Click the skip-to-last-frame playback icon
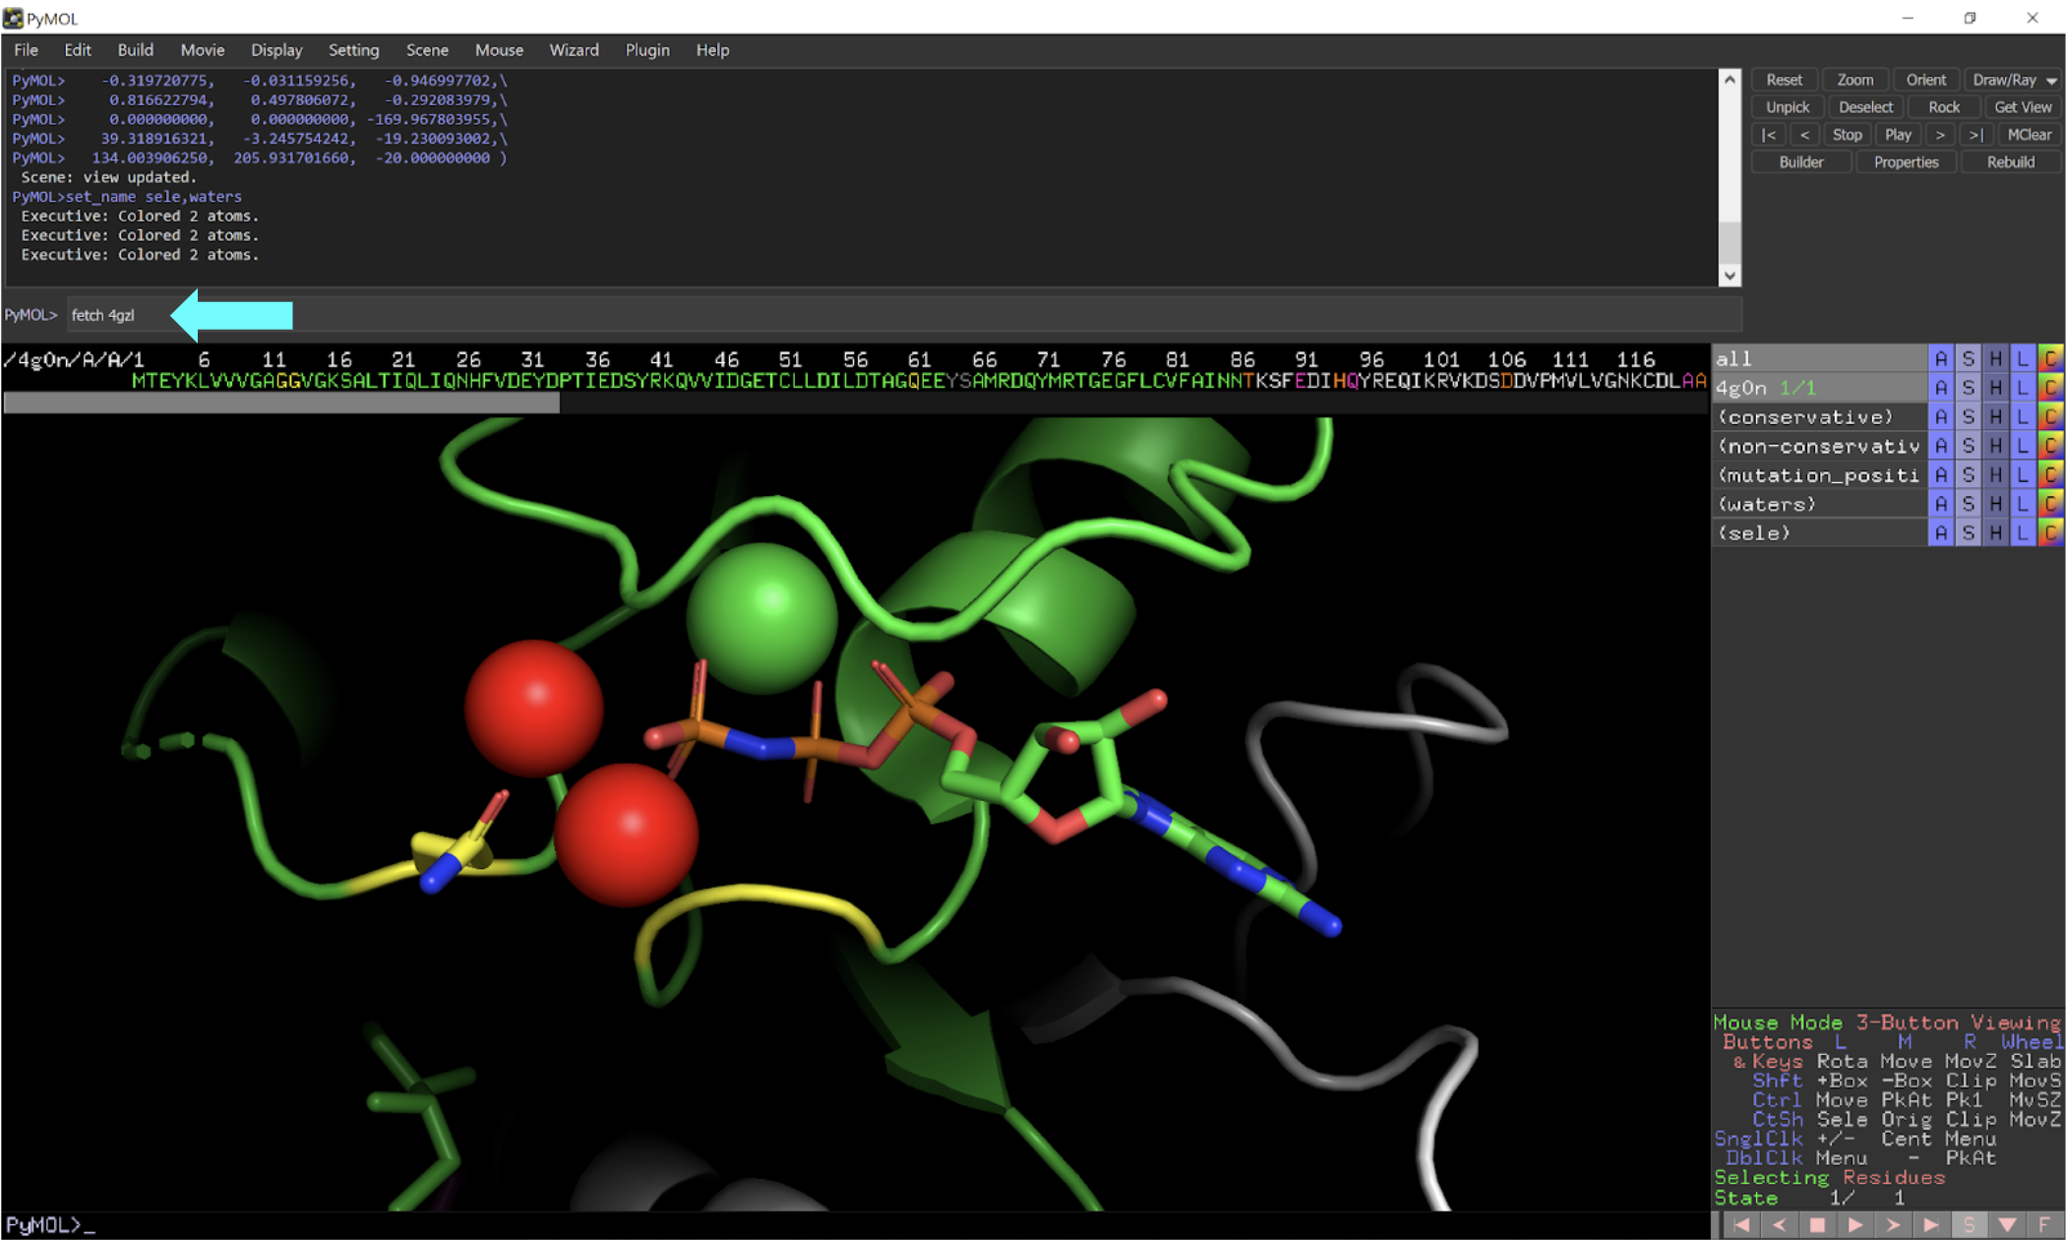 [x=1931, y=1225]
